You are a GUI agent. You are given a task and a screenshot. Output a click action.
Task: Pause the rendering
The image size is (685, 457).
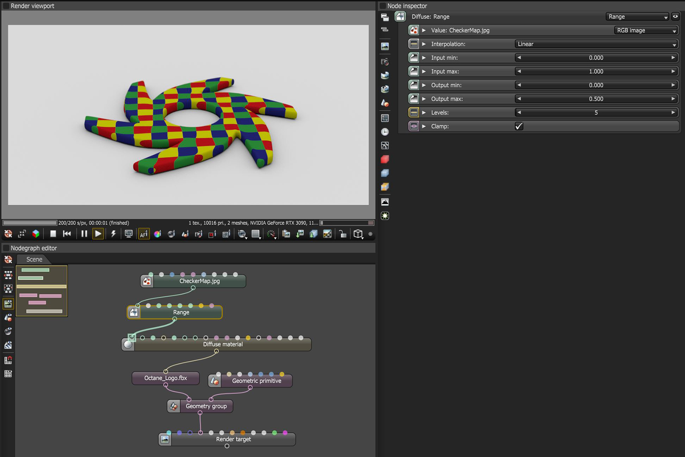(x=84, y=234)
